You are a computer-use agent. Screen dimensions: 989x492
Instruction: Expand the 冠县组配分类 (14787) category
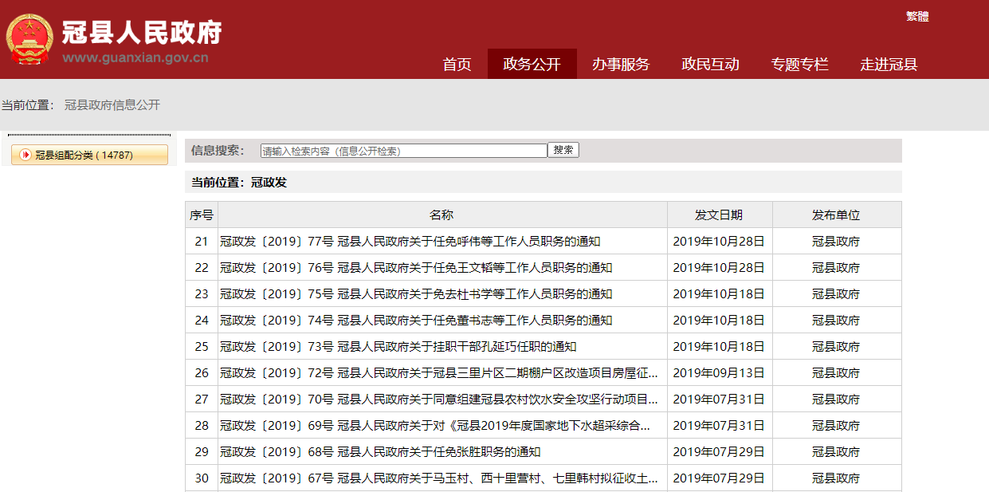coord(89,155)
